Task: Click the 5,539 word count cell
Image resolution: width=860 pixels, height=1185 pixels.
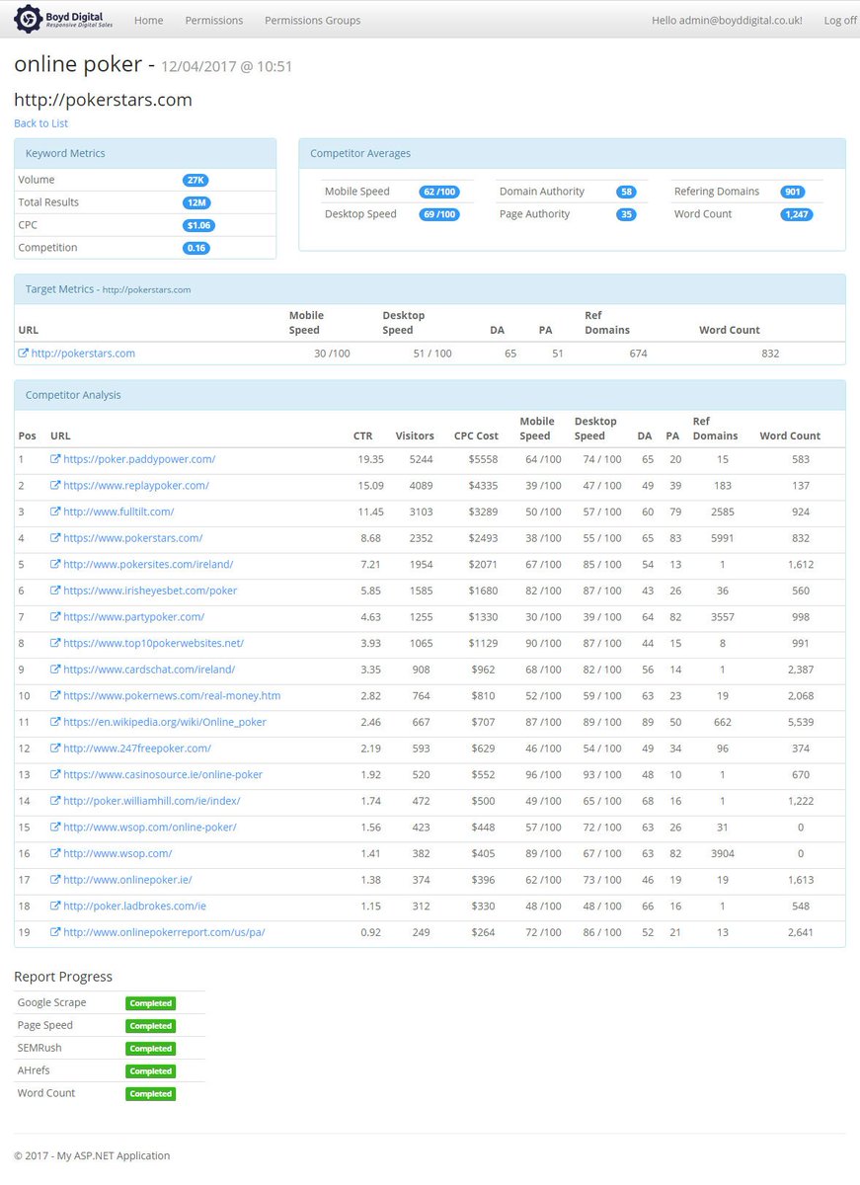Action: point(800,722)
